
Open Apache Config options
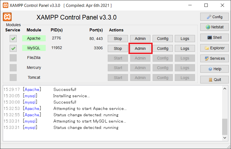(x=163, y=39)
